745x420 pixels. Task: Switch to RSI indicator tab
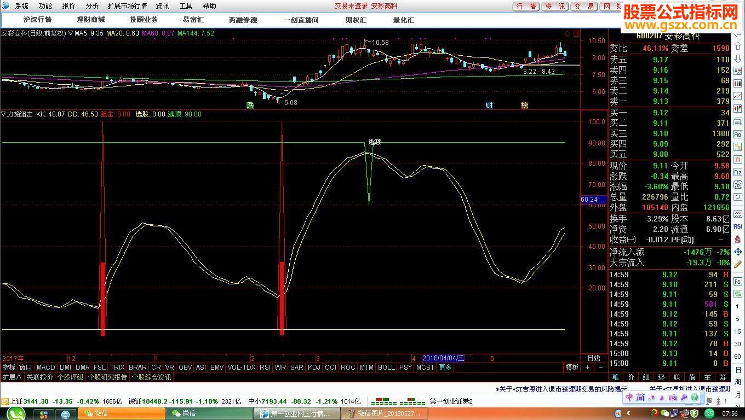pyautogui.click(x=265, y=367)
